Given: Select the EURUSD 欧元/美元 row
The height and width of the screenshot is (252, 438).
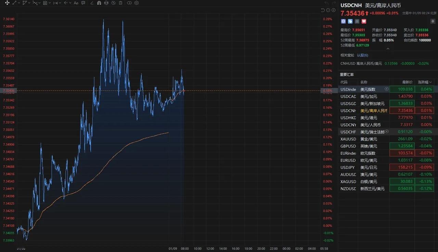Looking at the screenshot, I should (386, 160).
